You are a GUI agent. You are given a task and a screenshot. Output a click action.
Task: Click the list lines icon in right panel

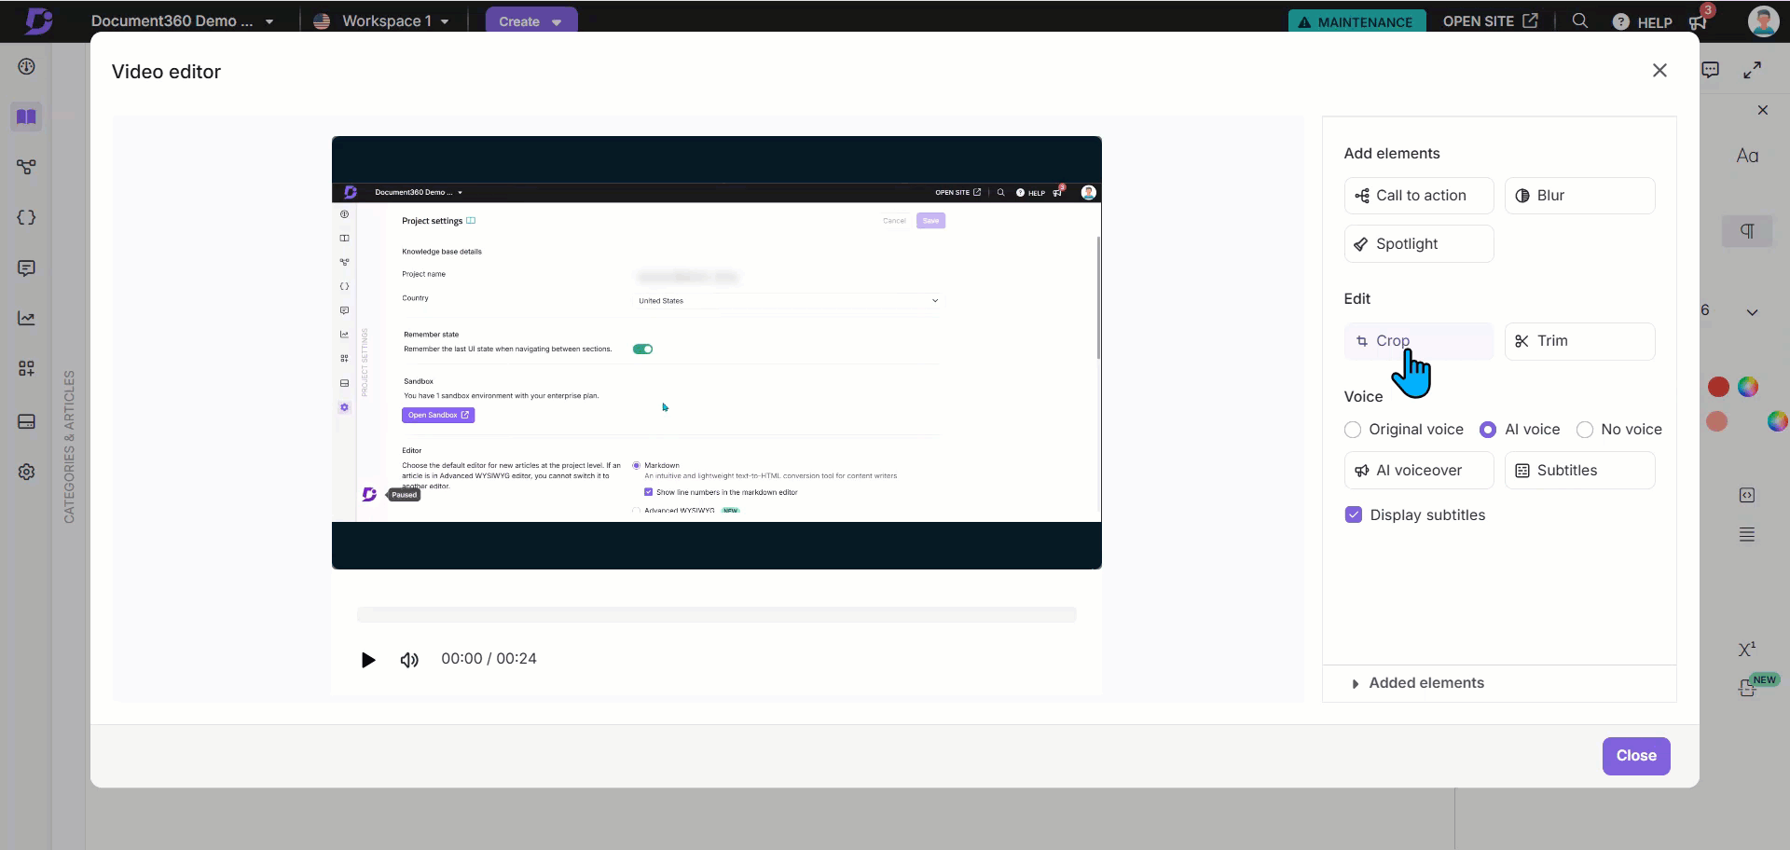click(x=1747, y=535)
